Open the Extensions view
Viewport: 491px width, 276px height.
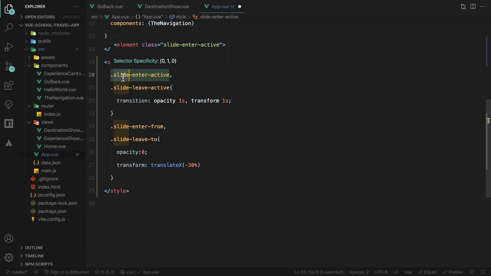(9, 86)
